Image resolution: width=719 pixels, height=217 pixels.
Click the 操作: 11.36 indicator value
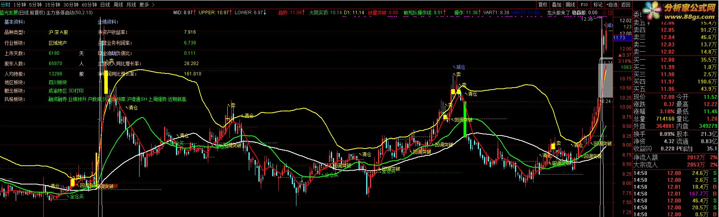click(466, 13)
